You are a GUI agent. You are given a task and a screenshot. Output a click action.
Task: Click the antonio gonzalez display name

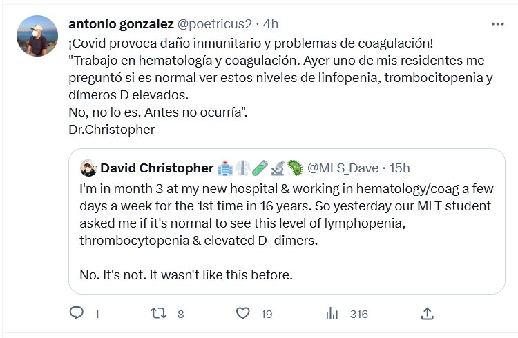tap(121, 23)
